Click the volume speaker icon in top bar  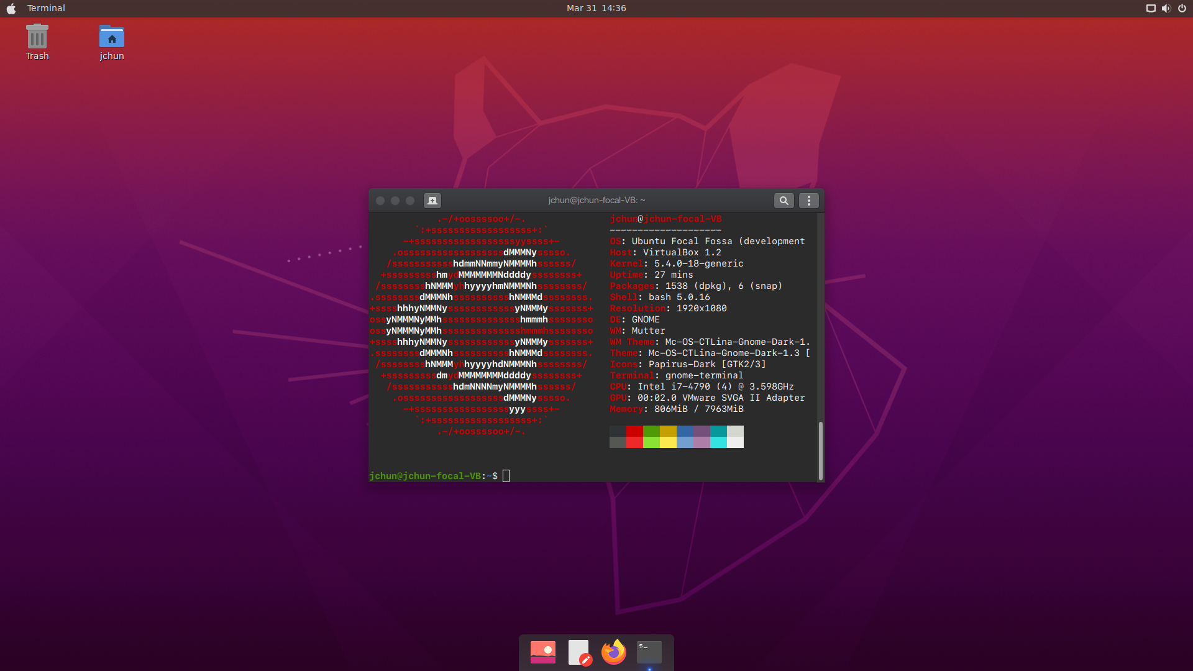[1166, 8]
